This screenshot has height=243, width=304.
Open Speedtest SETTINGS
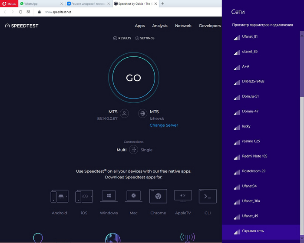pyautogui.click(x=145, y=38)
